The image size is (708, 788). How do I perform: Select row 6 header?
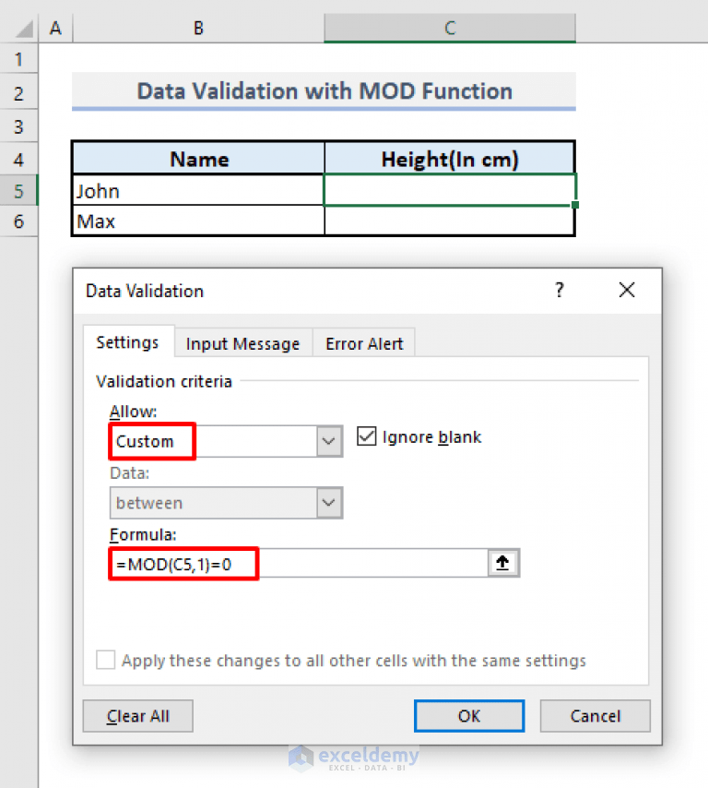coord(19,221)
